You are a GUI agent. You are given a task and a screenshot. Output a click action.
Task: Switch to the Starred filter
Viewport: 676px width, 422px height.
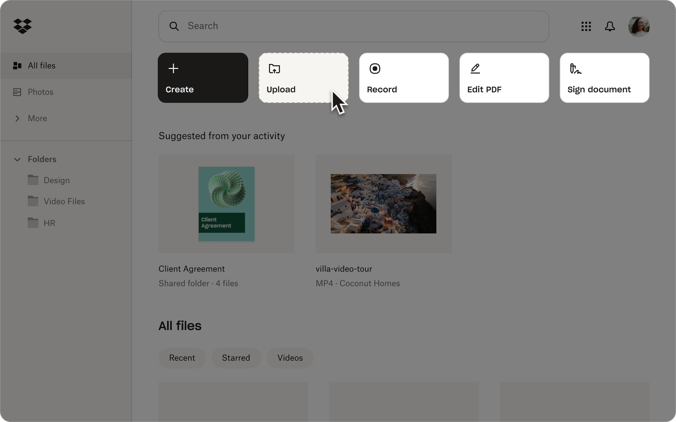click(236, 358)
